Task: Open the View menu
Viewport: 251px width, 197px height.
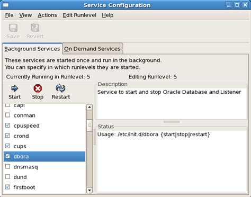Action: (x=25, y=15)
